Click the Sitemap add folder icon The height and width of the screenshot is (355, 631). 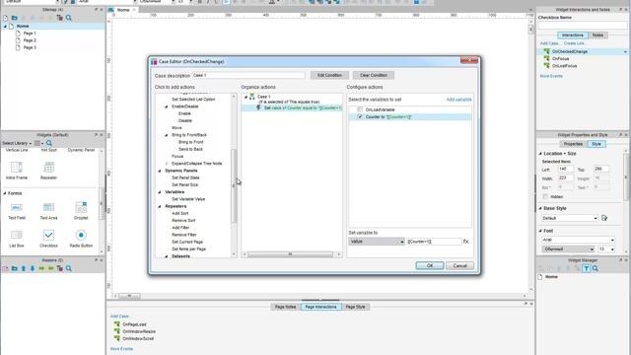15,18
